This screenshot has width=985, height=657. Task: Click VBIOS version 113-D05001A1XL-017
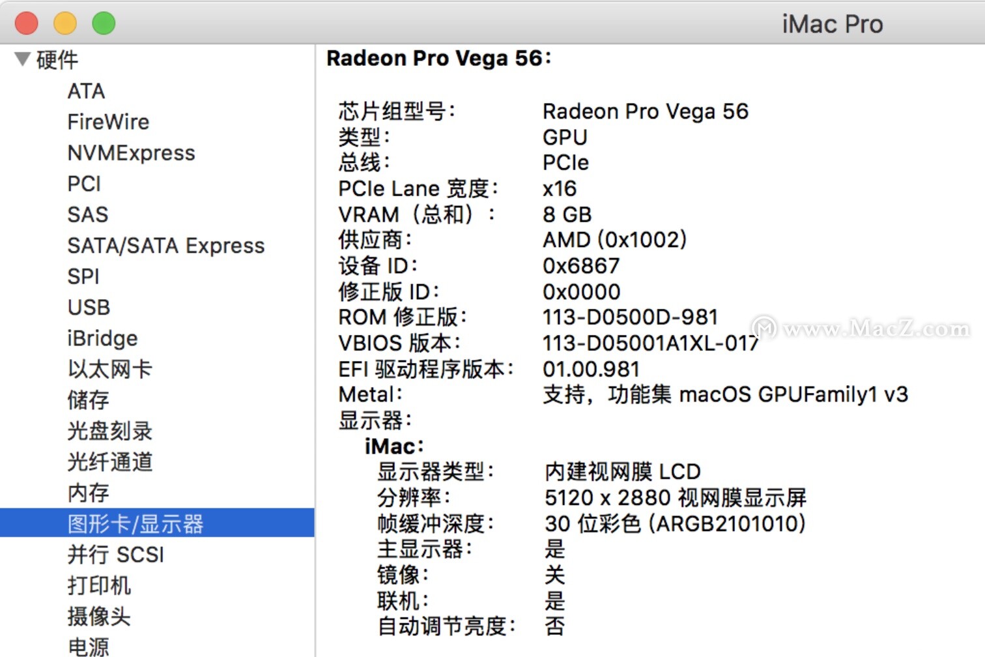click(651, 343)
